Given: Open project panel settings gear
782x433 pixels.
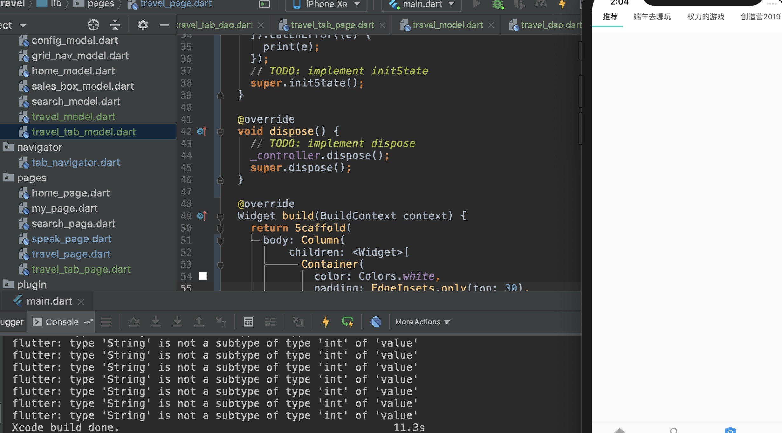Looking at the screenshot, I should [x=143, y=25].
